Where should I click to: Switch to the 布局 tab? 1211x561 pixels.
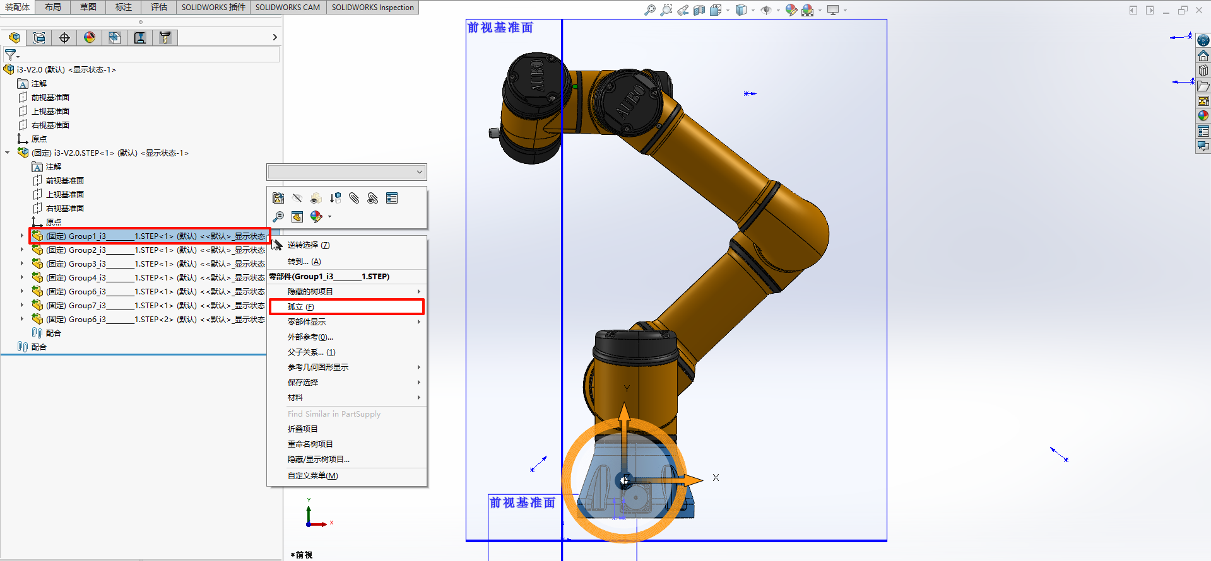coord(53,7)
